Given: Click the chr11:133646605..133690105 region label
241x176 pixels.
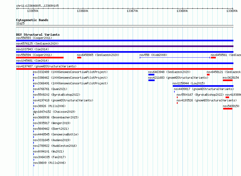Looking at the screenshot, I should point(37,6).
